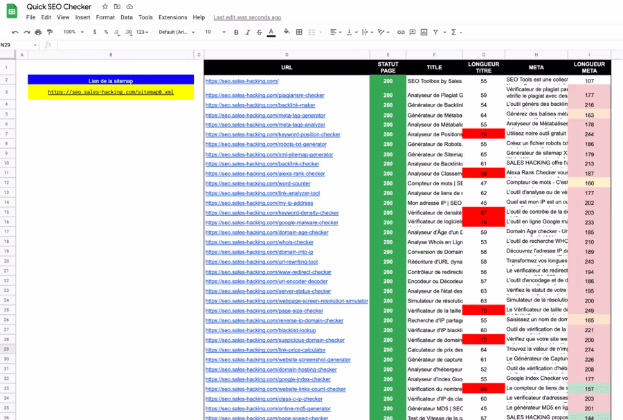Open the Edit menu
The height and width of the screenshot is (420, 623).
[x=46, y=17]
